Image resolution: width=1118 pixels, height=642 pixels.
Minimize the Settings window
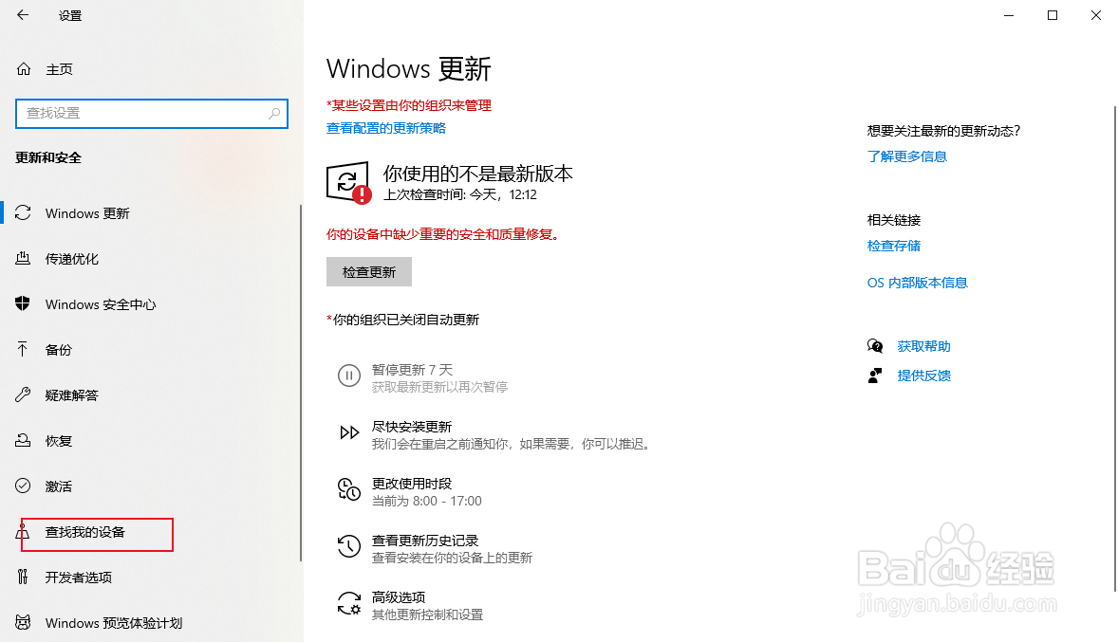click(1008, 15)
